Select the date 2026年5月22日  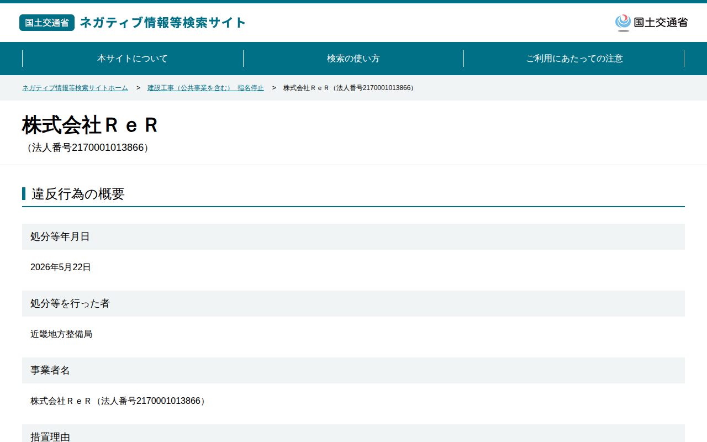point(61,267)
